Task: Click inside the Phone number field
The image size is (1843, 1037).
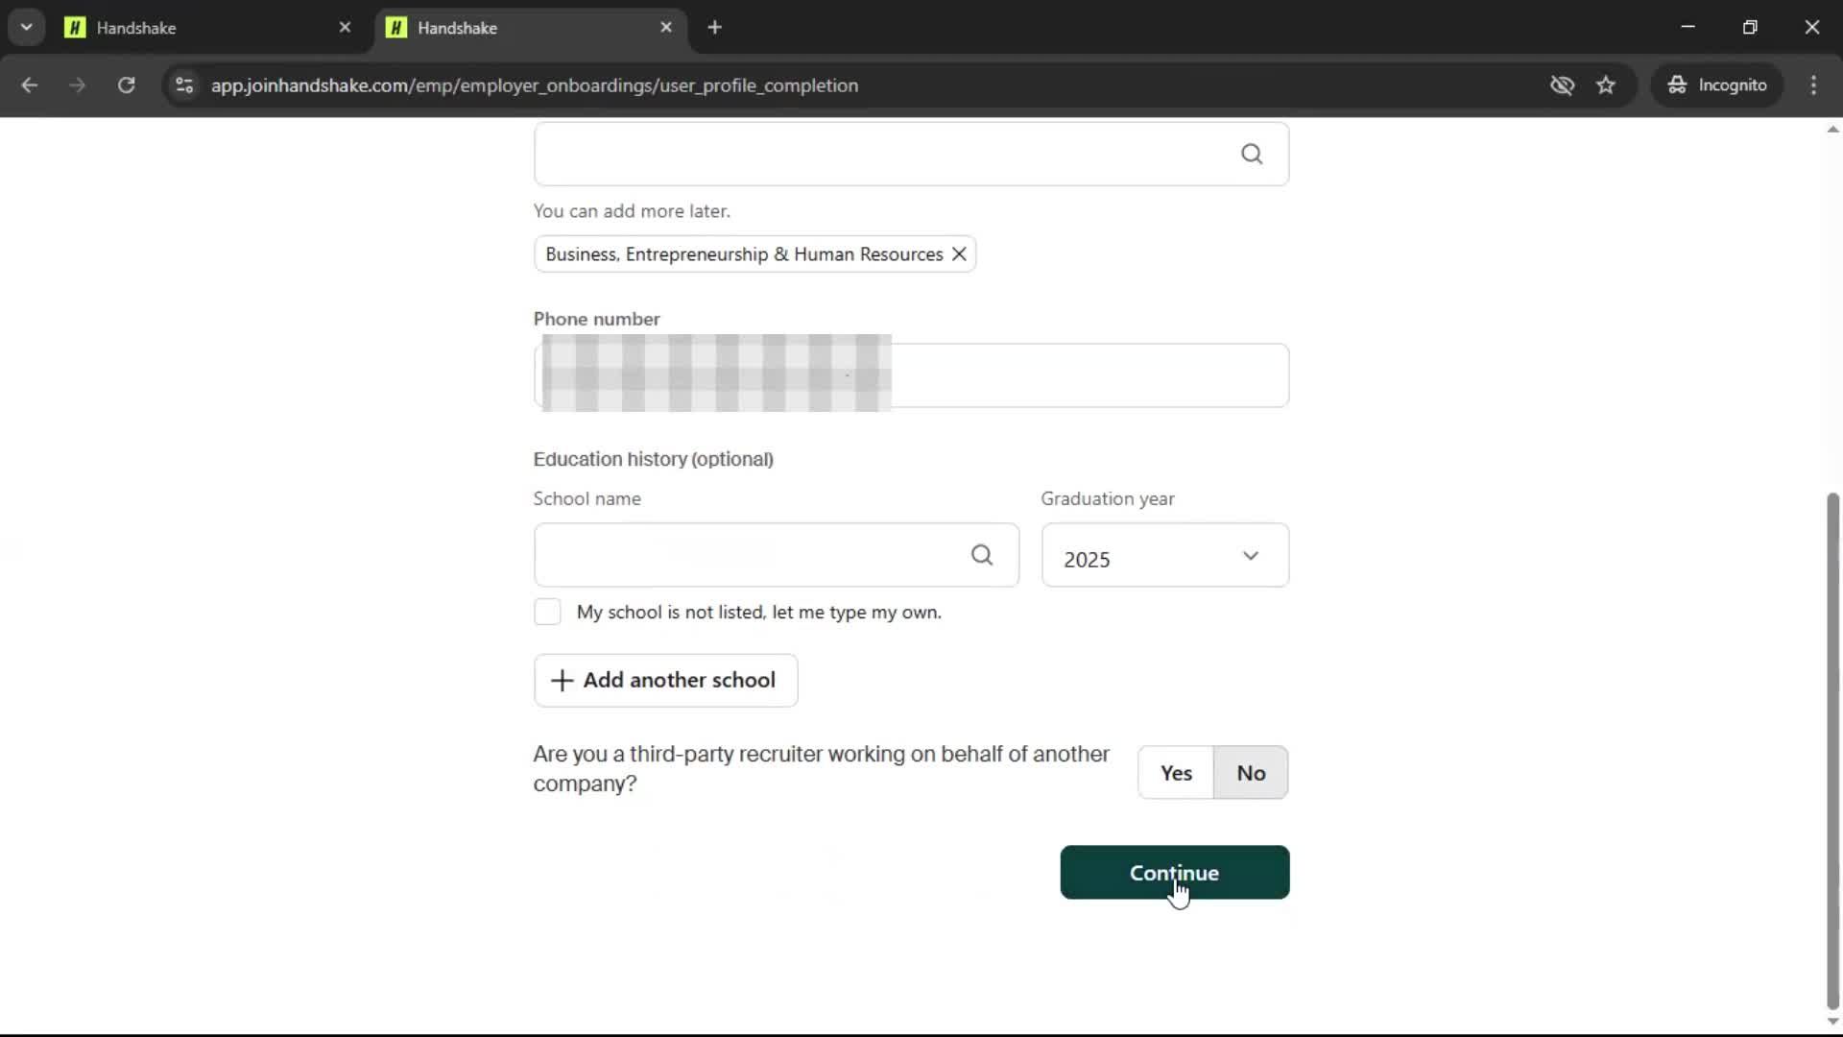Action: (911, 375)
